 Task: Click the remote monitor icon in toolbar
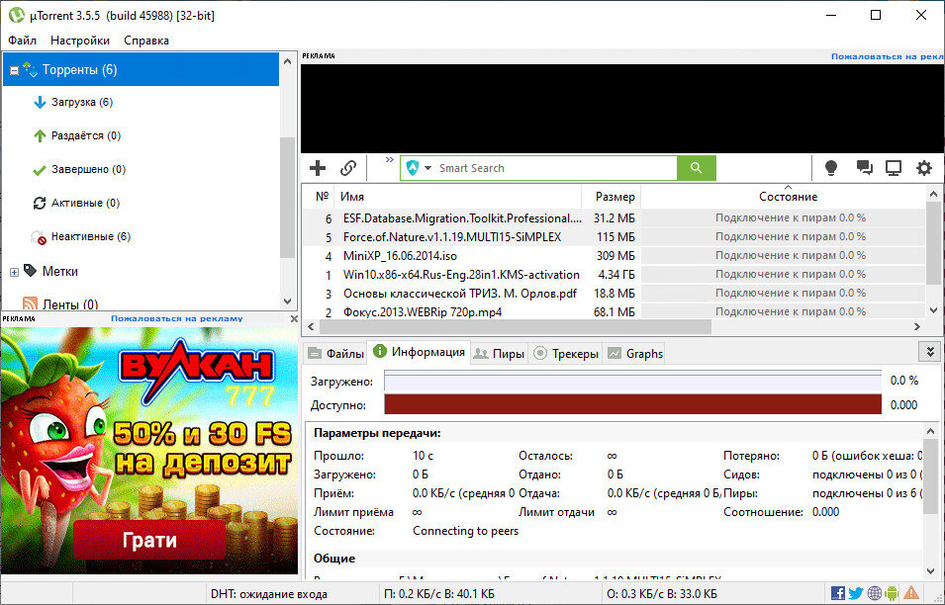point(894,168)
